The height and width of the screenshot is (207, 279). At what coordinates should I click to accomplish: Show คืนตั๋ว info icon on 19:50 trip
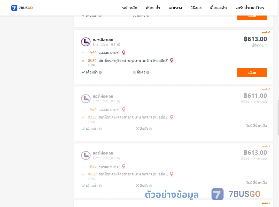pos(151,186)
